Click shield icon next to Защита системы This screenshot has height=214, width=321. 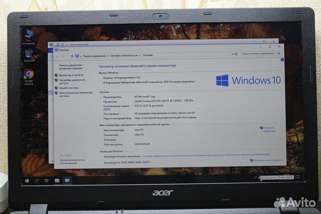[x=56, y=88]
